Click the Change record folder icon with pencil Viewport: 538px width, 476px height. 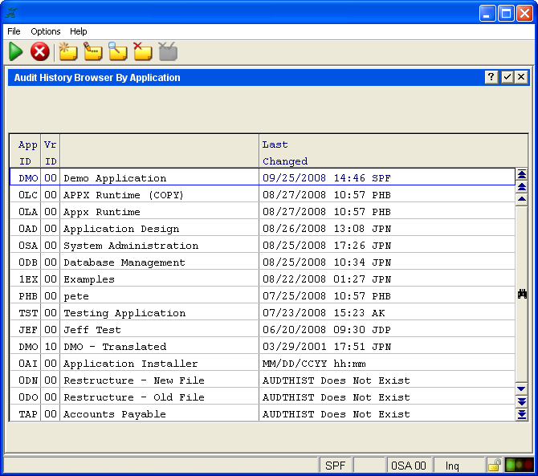pos(92,52)
